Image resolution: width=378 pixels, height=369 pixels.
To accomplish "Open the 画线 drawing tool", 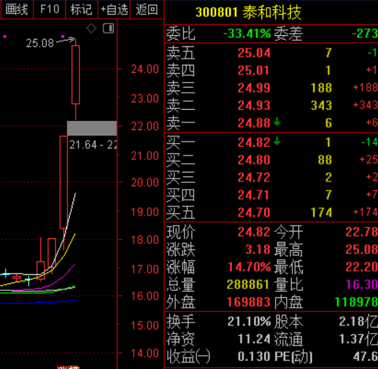I will [x=17, y=9].
